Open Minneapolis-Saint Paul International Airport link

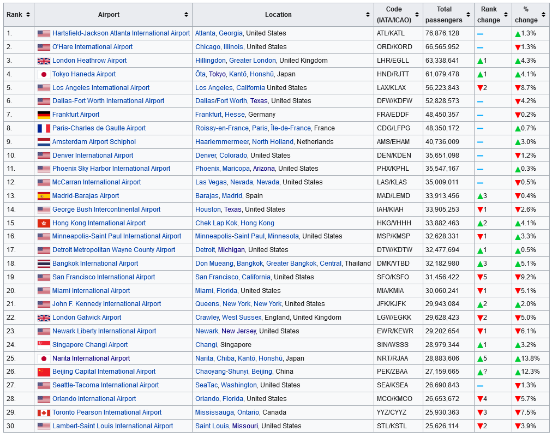[117, 236]
